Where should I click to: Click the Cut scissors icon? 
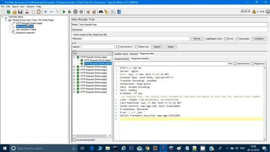(27, 12)
